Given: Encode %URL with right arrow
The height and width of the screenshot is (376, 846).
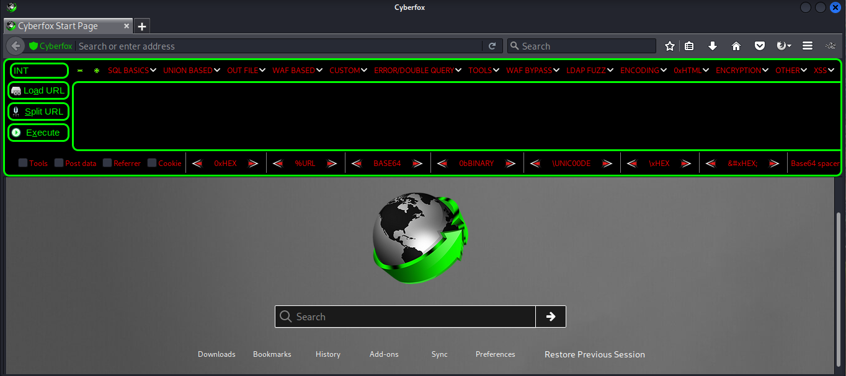Looking at the screenshot, I should (x=332, y=164).
